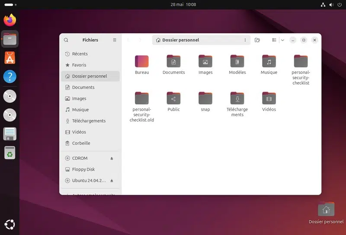This screenshot has width=346, height=235.
Task: Go to Corbeille in the sidebar
Action: tap(81, 143)
